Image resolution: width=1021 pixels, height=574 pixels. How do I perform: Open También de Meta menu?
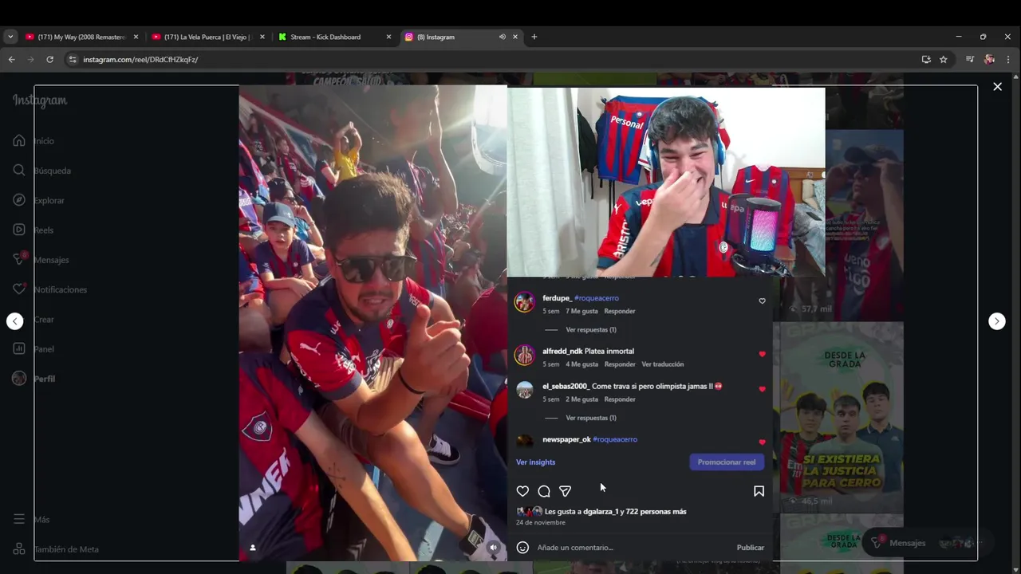pos(55,548)
